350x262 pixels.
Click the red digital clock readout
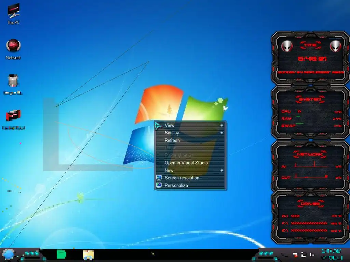(312, 59)
